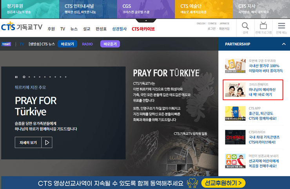Click the RADIO label in the live bar
Image resolution: width=290 pixels, height=189 pixels.
[x=87, y=44]
